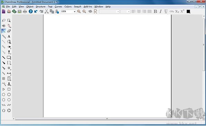The width and height of the screenshot is (206, 126).
Task: Select the Wavy Bond tool
Action: 4,74
